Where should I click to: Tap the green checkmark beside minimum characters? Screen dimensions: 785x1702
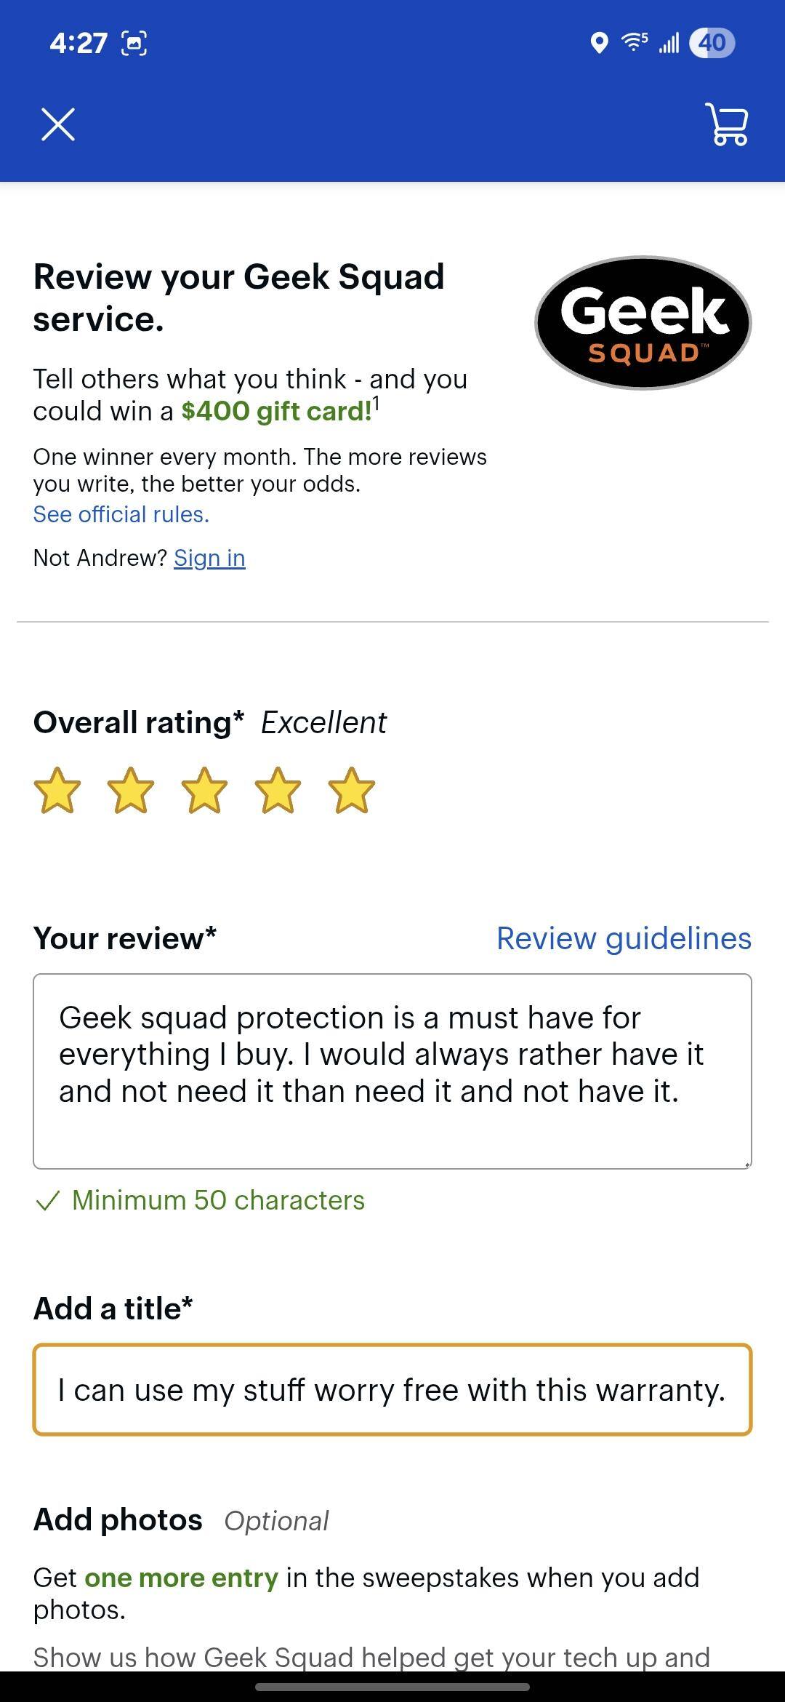(x=47, y=1199)
